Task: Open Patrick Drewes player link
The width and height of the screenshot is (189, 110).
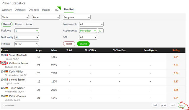Action: [x=17, y=96]
